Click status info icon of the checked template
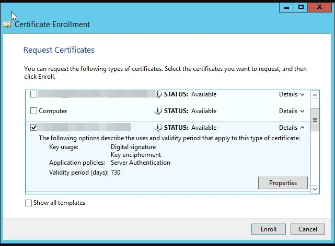This screenshot has height=246, width=335. pos(158,128)
